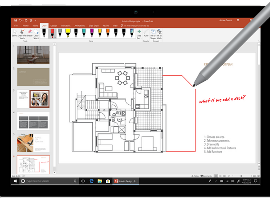
Task: Select the gray pencil pen
Action: (x=60, y=33)
